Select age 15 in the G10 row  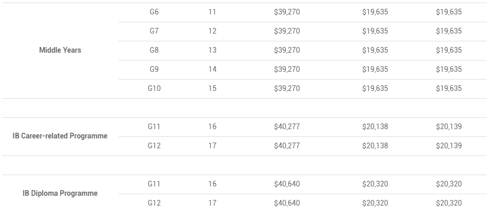pos(212,88)
